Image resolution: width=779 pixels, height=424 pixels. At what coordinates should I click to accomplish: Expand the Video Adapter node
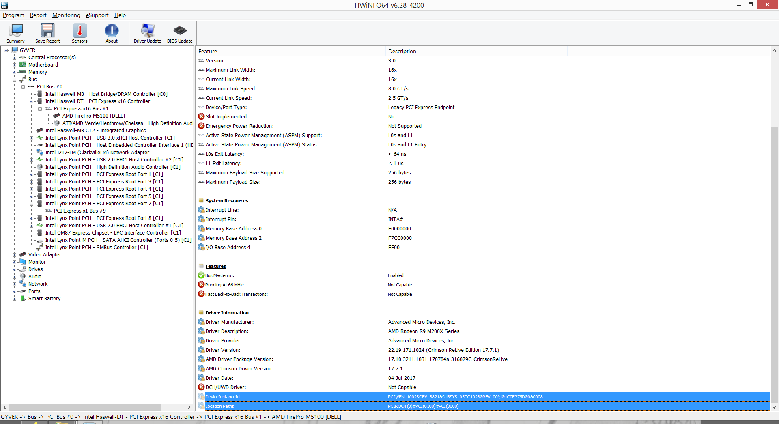[x=14, y=255]
